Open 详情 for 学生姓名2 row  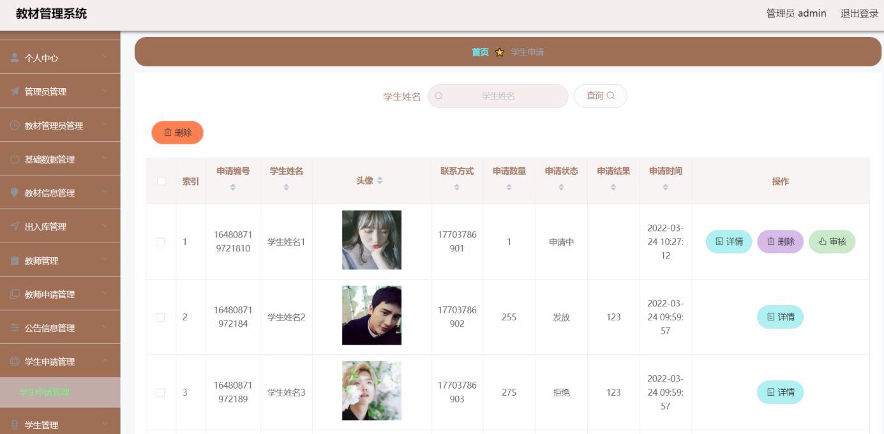780,317
